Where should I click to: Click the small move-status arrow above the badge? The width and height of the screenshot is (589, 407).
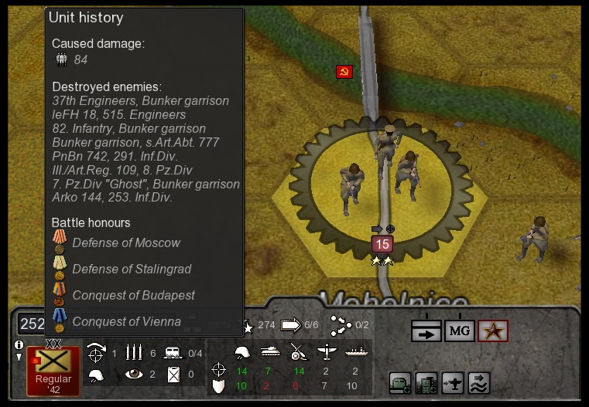point(376,229)
